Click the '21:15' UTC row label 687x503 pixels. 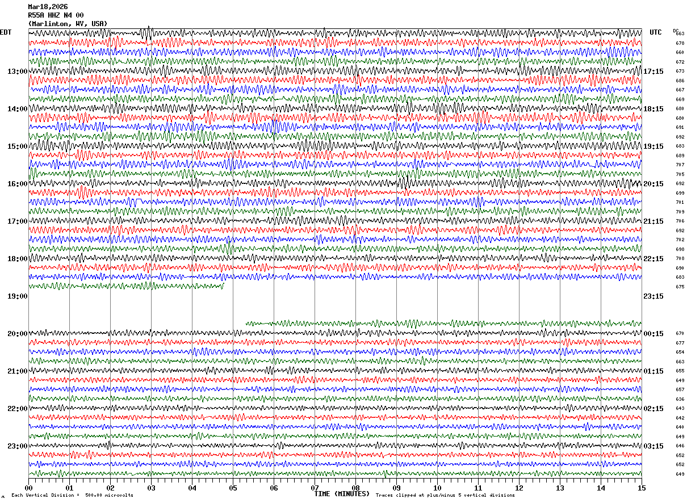654,221
